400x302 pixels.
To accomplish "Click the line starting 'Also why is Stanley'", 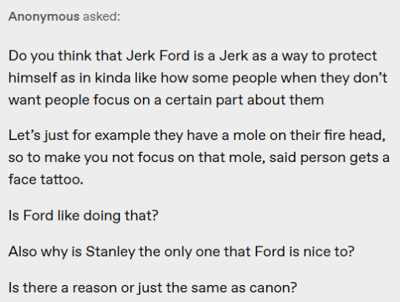I will [x=181, y=252].
